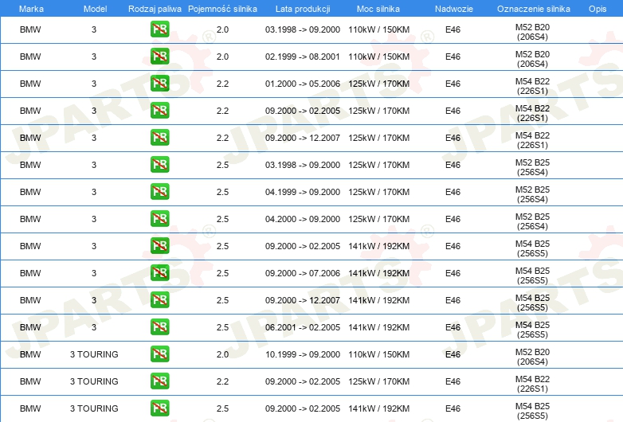Click 110kW / 150KM in the 02.1999 row
The height and width of the screenshot is (422, 623).
click(379, 57)
